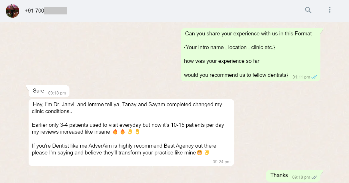The height and width of the screenshot is (183, 349).
Task: Click the contact's profile picture
Action: pyautogui.click(x=13, y=11)
